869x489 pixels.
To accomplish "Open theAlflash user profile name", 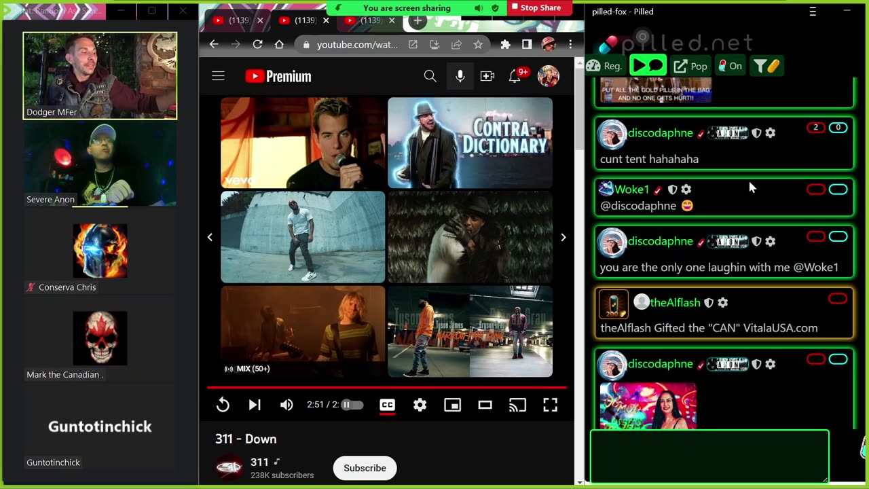I will [675, 302].
